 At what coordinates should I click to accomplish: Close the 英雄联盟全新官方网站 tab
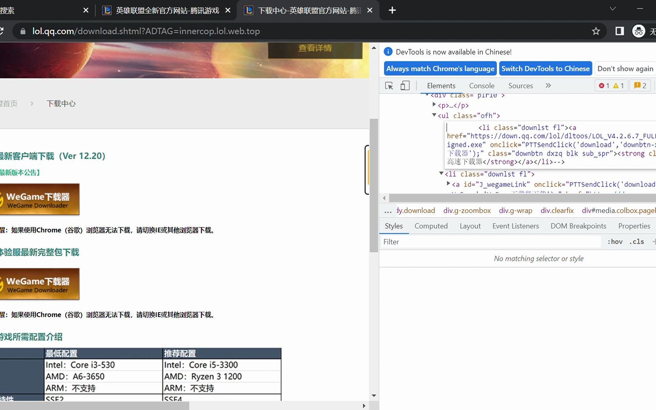click(x=228, y=10)
